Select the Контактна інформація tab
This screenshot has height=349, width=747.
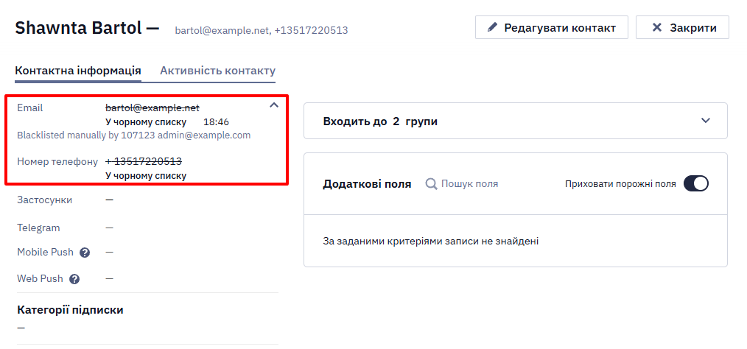pos(78,71)
